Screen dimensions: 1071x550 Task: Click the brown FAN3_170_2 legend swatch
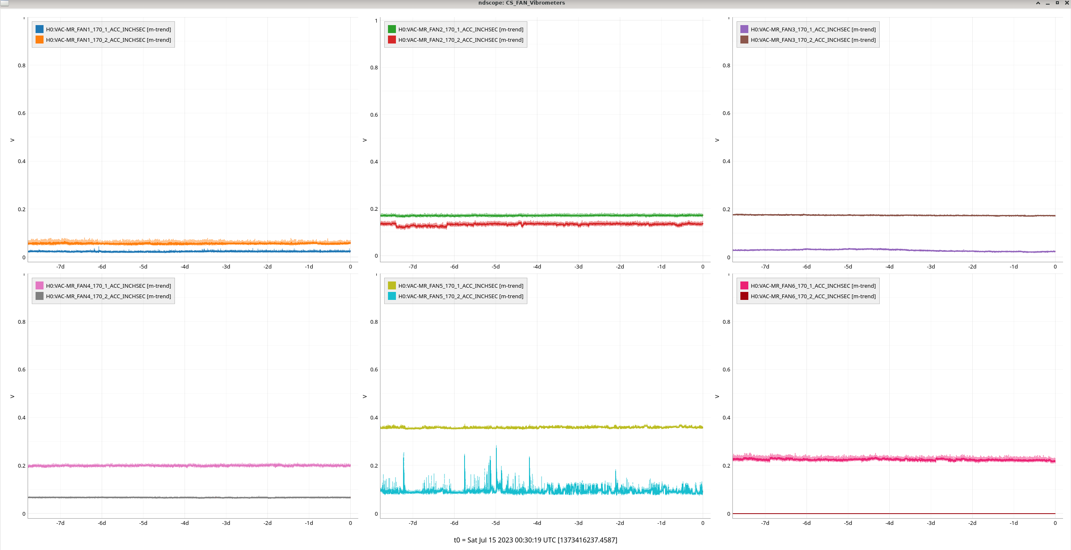tap(744, 40)
